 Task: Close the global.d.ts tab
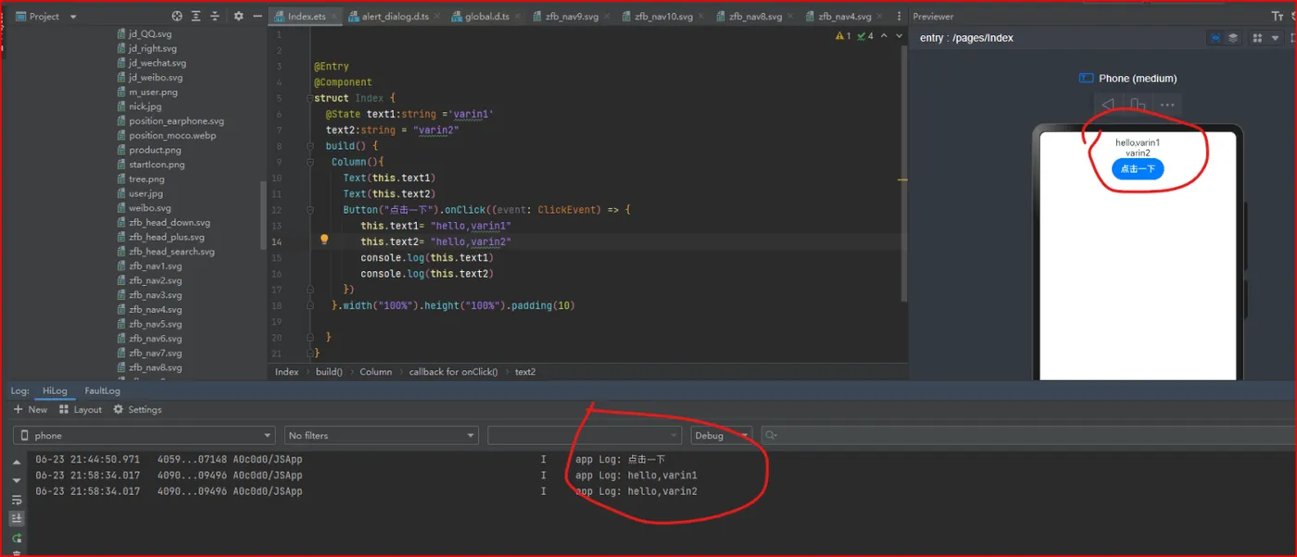click(x=519, y=17)
